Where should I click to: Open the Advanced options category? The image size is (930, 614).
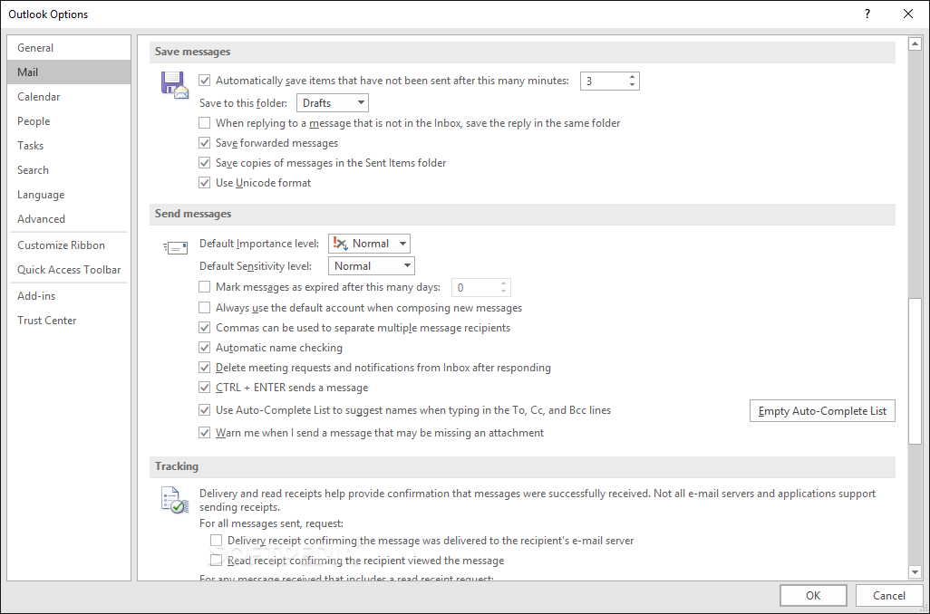coord(69,218)
